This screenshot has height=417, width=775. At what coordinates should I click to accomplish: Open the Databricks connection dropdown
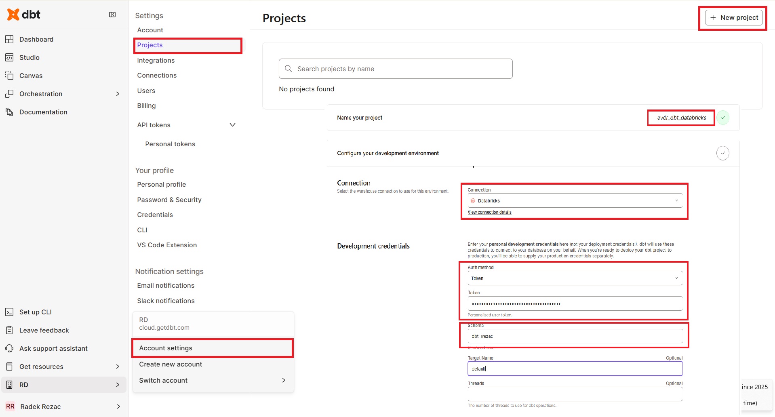575,201
